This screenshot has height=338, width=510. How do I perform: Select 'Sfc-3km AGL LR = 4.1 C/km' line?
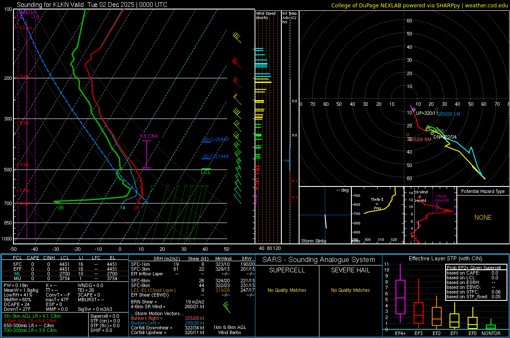point(32,316)
